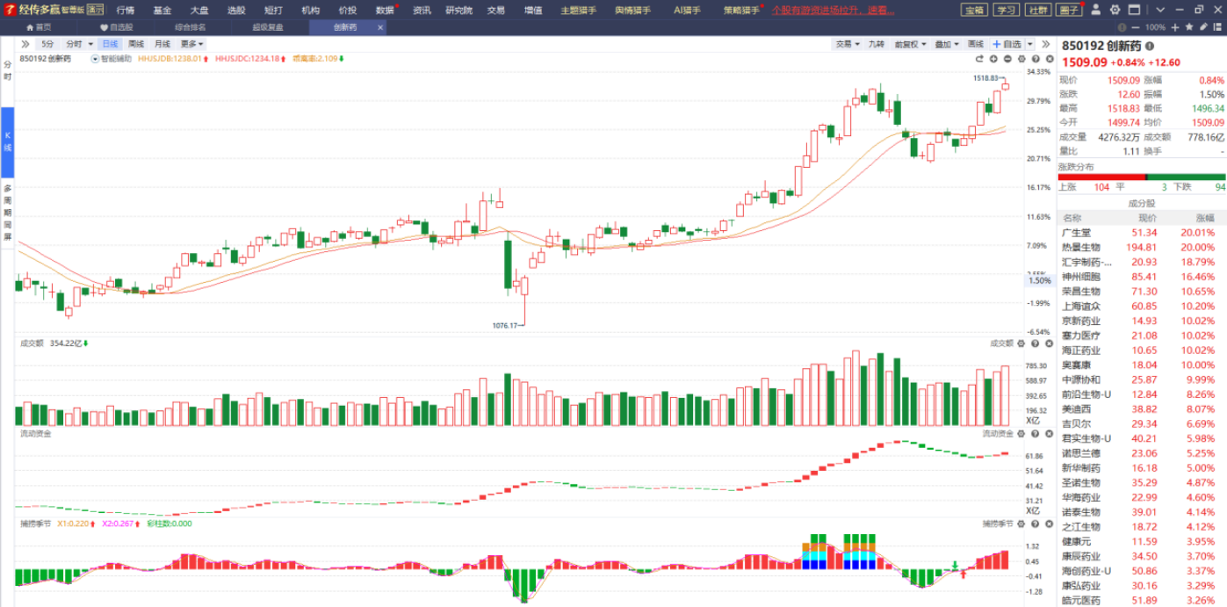Viewport: 1227px width, 607px height.
Task: Open settings gear of 捕捞季节 panel
Action: pyautogui.click(x=1021, y=524)
